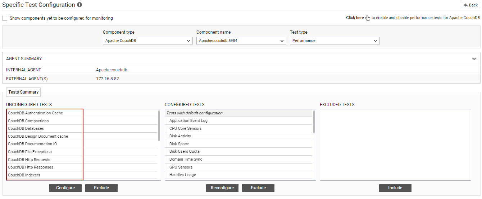Select CPU Core Sensors configured test
The image size is (482, 199).
click(x=239, y=129)
